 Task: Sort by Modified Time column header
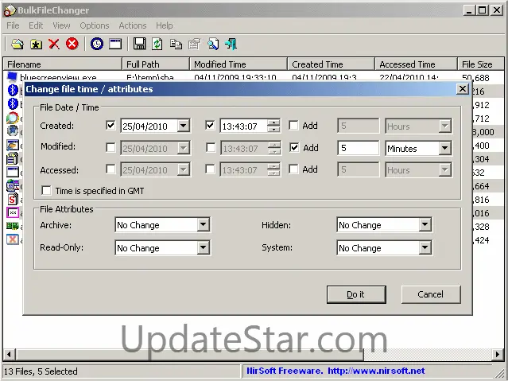(238, 64)
